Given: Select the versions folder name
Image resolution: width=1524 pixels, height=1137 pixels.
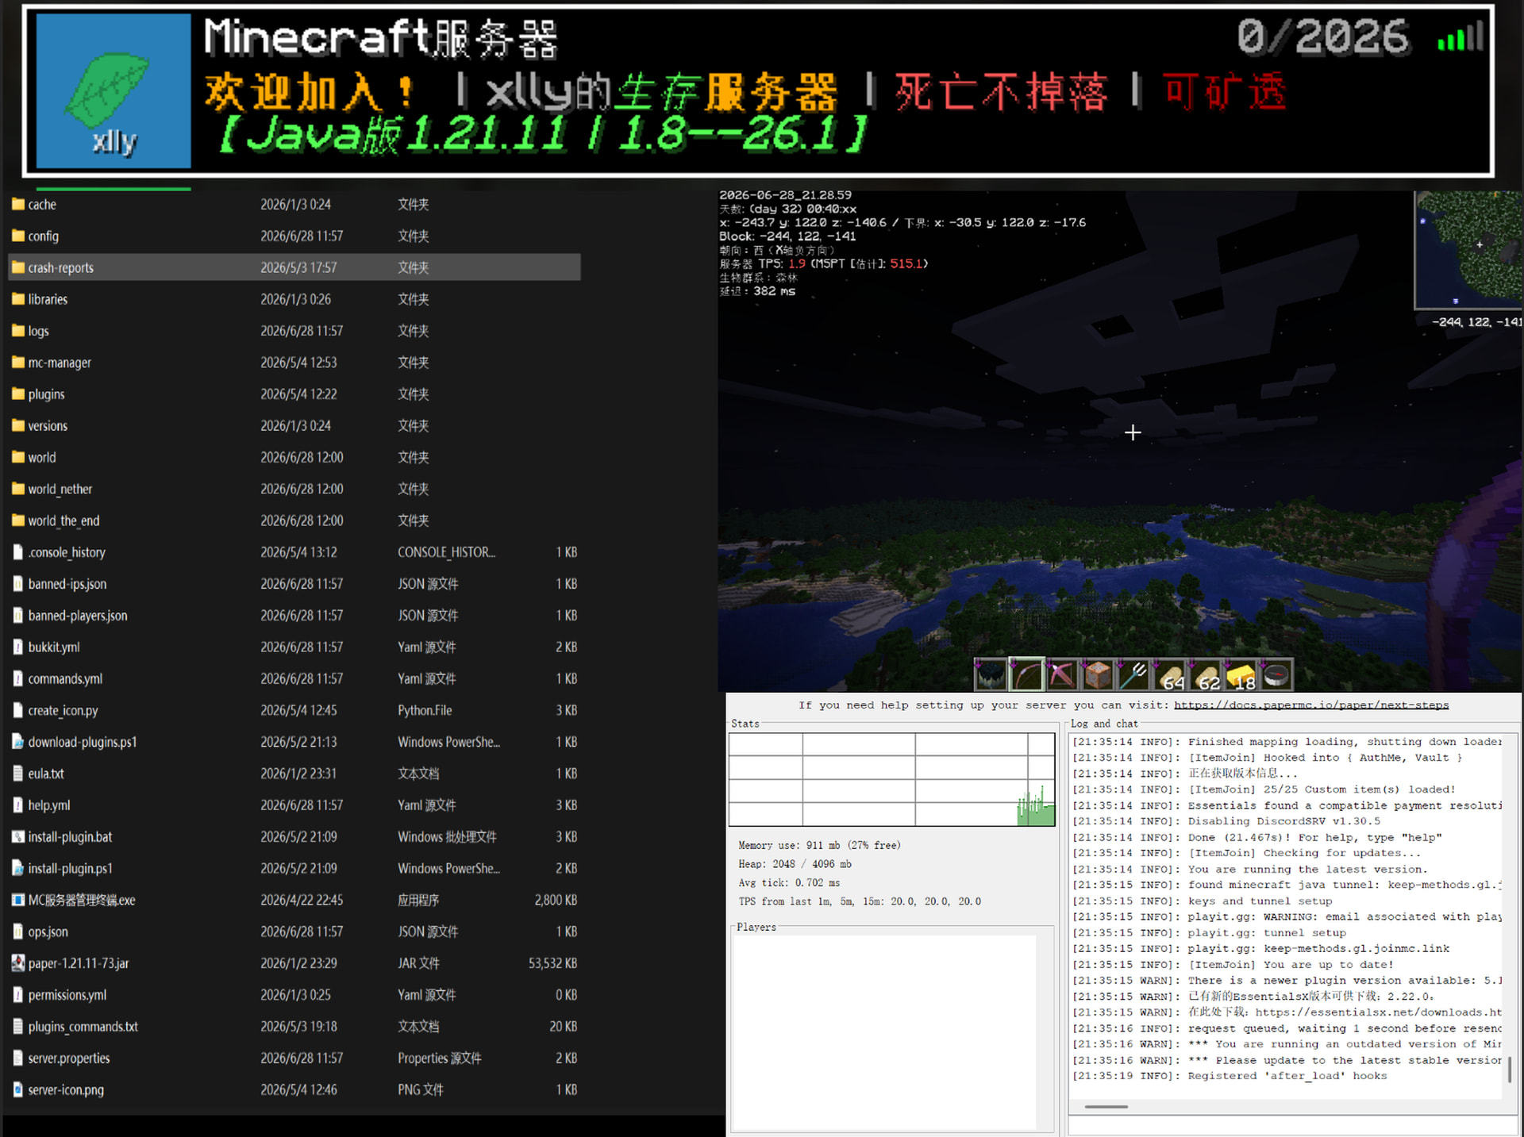Looking at the screenshot, I should coord(48,426).
